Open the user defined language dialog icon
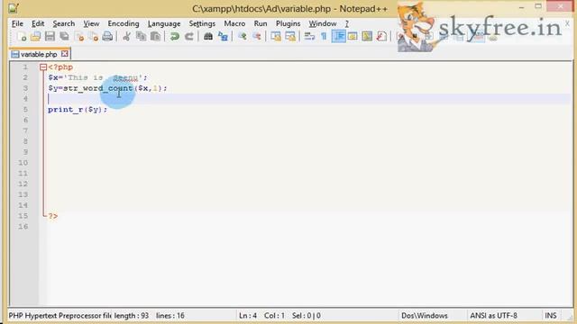Viewport: 577px width, 324px height. click(x=353, y=36)
